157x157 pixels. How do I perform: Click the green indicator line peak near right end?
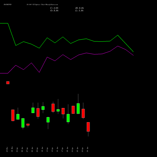tap(118, 35)
